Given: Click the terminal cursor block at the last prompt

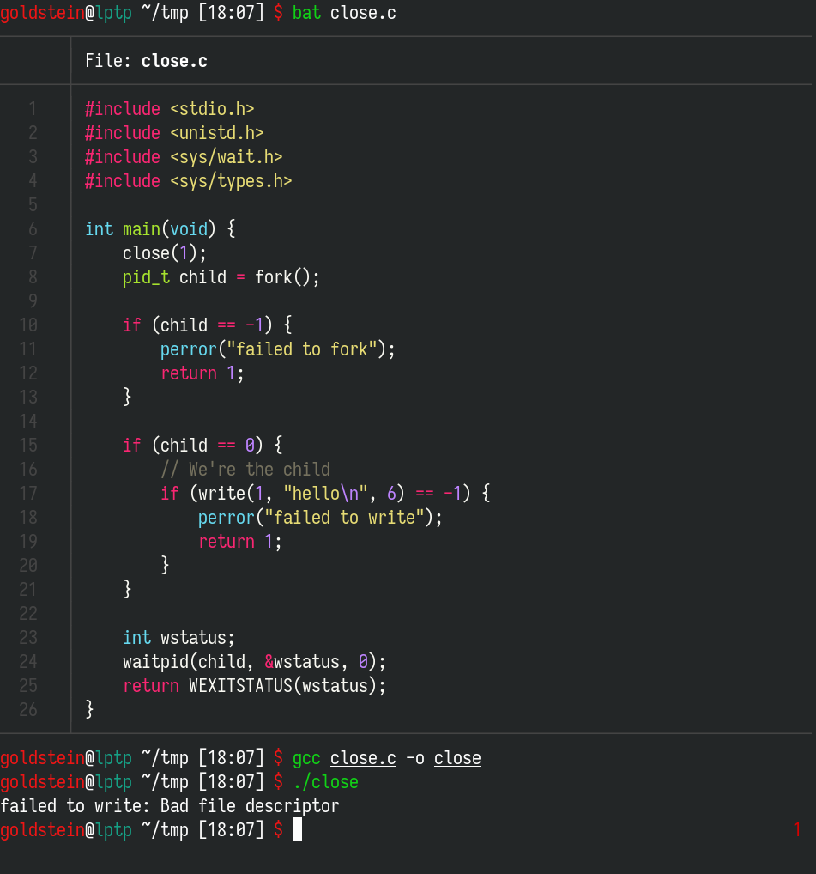Looking at the screenshot, I should tap(297, 830).
